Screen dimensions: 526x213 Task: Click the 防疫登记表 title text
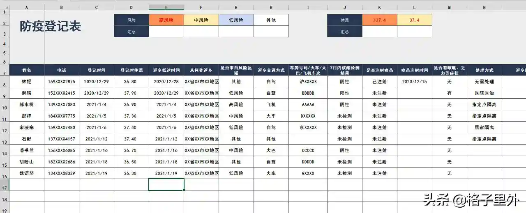pyautogui.click(x=51, y=27)
